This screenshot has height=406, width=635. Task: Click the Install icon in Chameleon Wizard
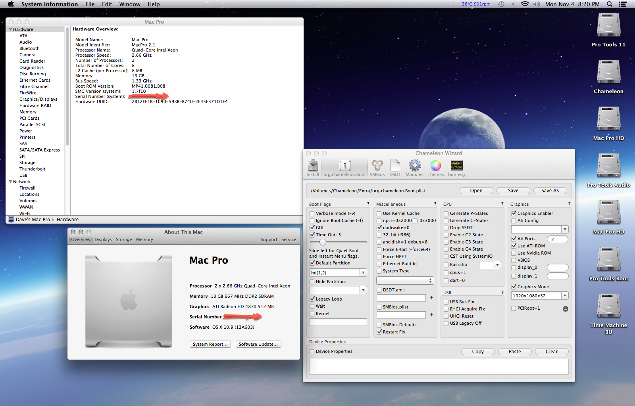313,166
